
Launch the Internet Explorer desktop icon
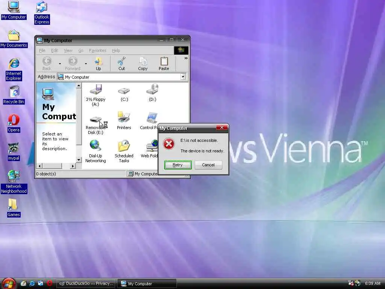pyautogui.click(x=14, y=69)
